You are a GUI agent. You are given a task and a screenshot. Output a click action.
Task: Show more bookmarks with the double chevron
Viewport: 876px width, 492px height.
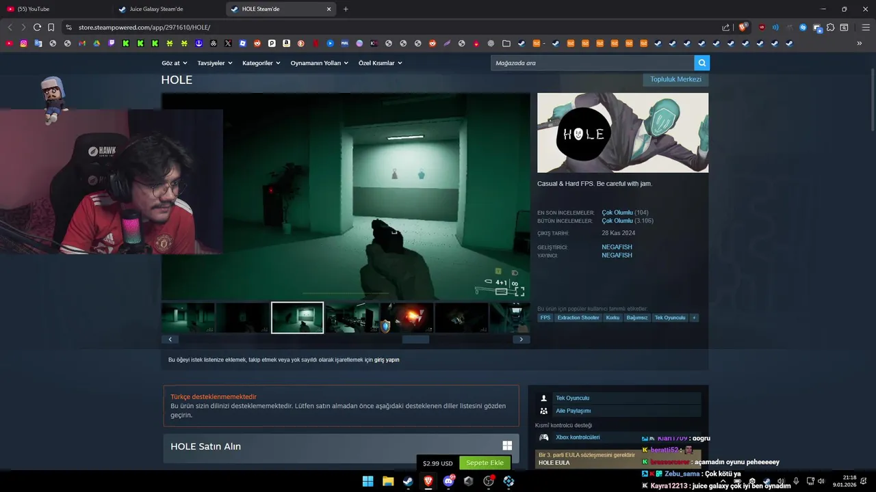coord(860,43)
